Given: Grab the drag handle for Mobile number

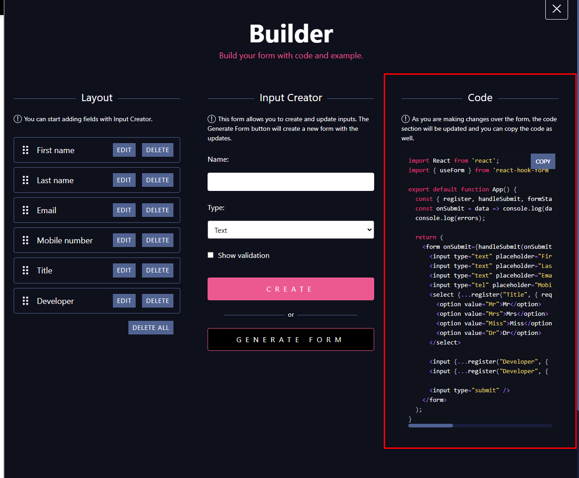Looking at the screenshot, I should (25, 240).
